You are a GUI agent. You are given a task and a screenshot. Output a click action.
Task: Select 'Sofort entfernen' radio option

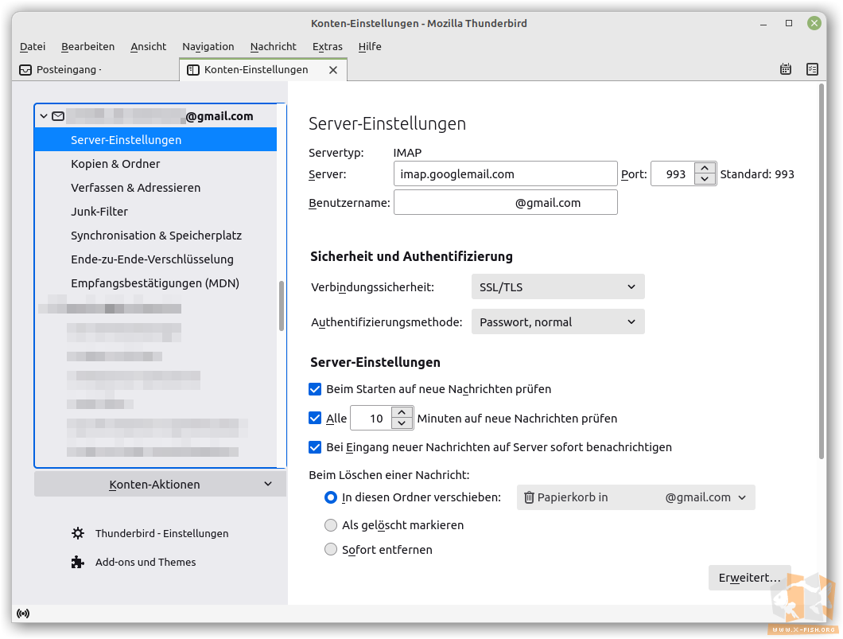click(x=331, y=550)
